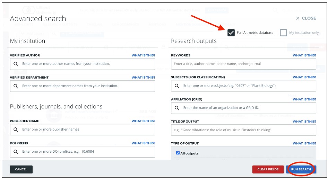Open 'What is this?' for Subjects (FOR classification)

pos(304,77)
